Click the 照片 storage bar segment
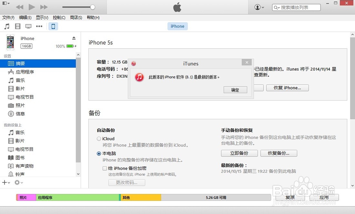The width and height of the screenshot is (355, 214). 26,197
